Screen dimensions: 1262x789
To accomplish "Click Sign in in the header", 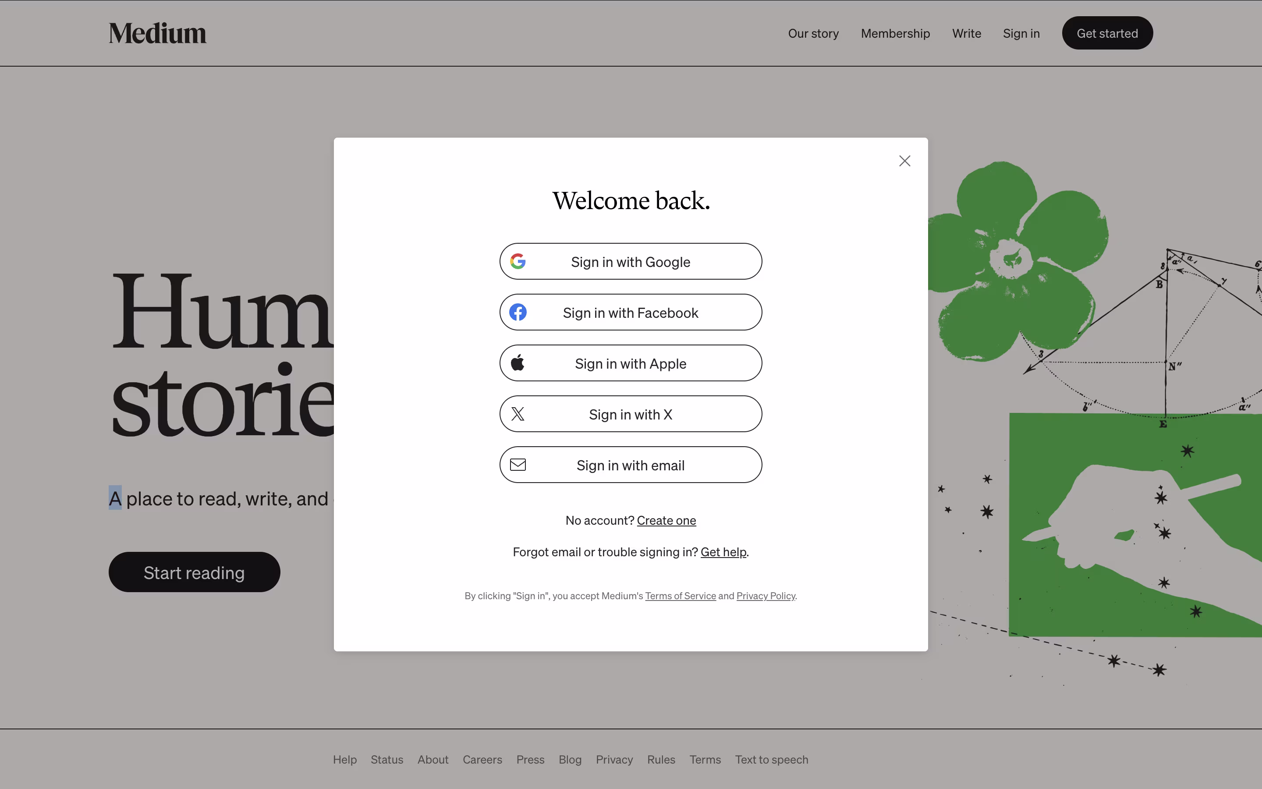I will [1021, 33].
